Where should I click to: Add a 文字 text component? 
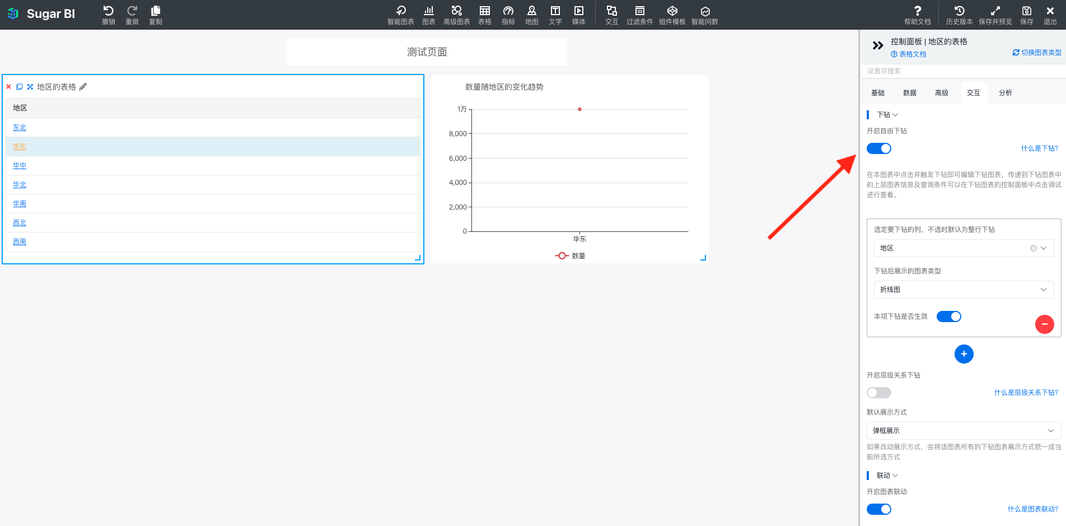pyautogui.click(x=555, y=15)
